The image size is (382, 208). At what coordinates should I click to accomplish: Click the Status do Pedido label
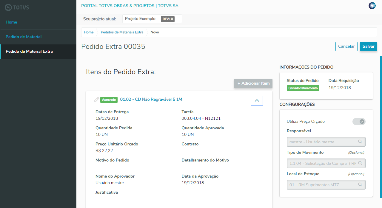tap(303, 80)
